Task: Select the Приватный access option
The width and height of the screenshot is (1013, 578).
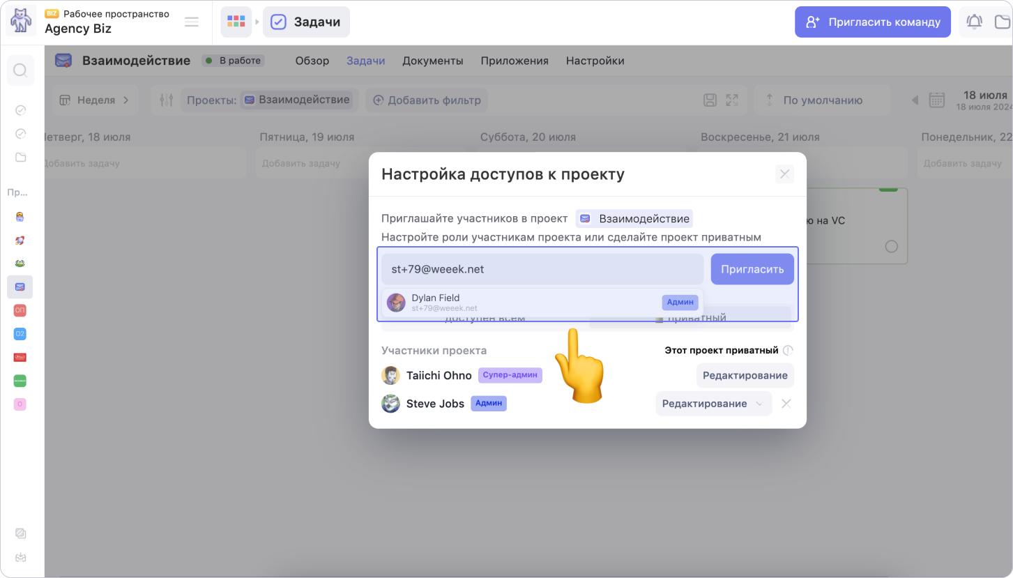Action: 690,318
